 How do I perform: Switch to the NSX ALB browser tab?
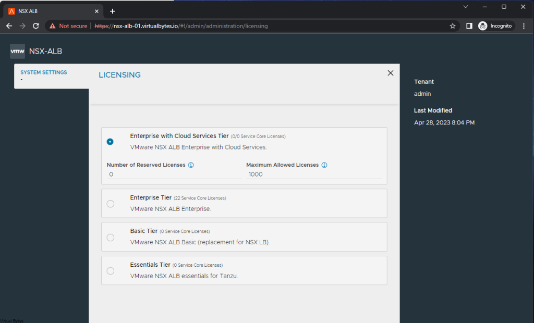pyautogui.click(x=54, y=11)
